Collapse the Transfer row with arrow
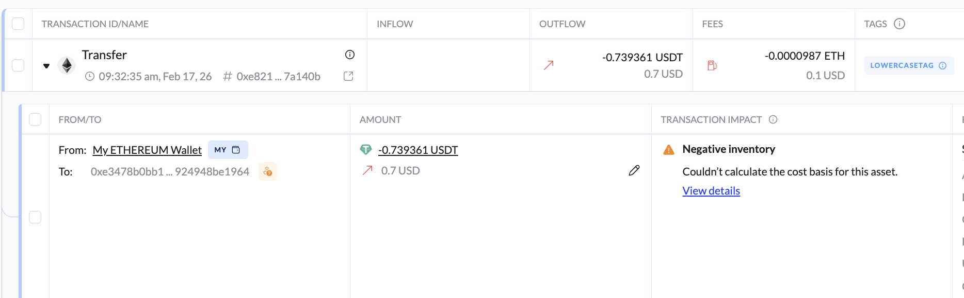 pyautogui.click(x=46, y=66)
